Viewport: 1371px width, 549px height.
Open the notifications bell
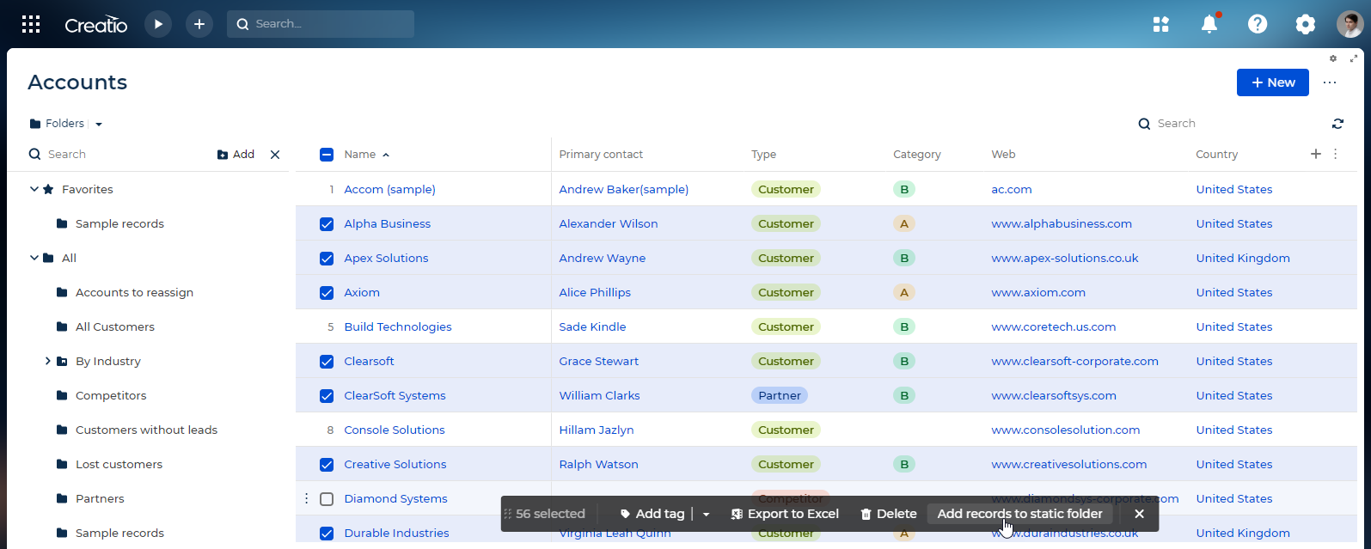[x=1209, y=24]
